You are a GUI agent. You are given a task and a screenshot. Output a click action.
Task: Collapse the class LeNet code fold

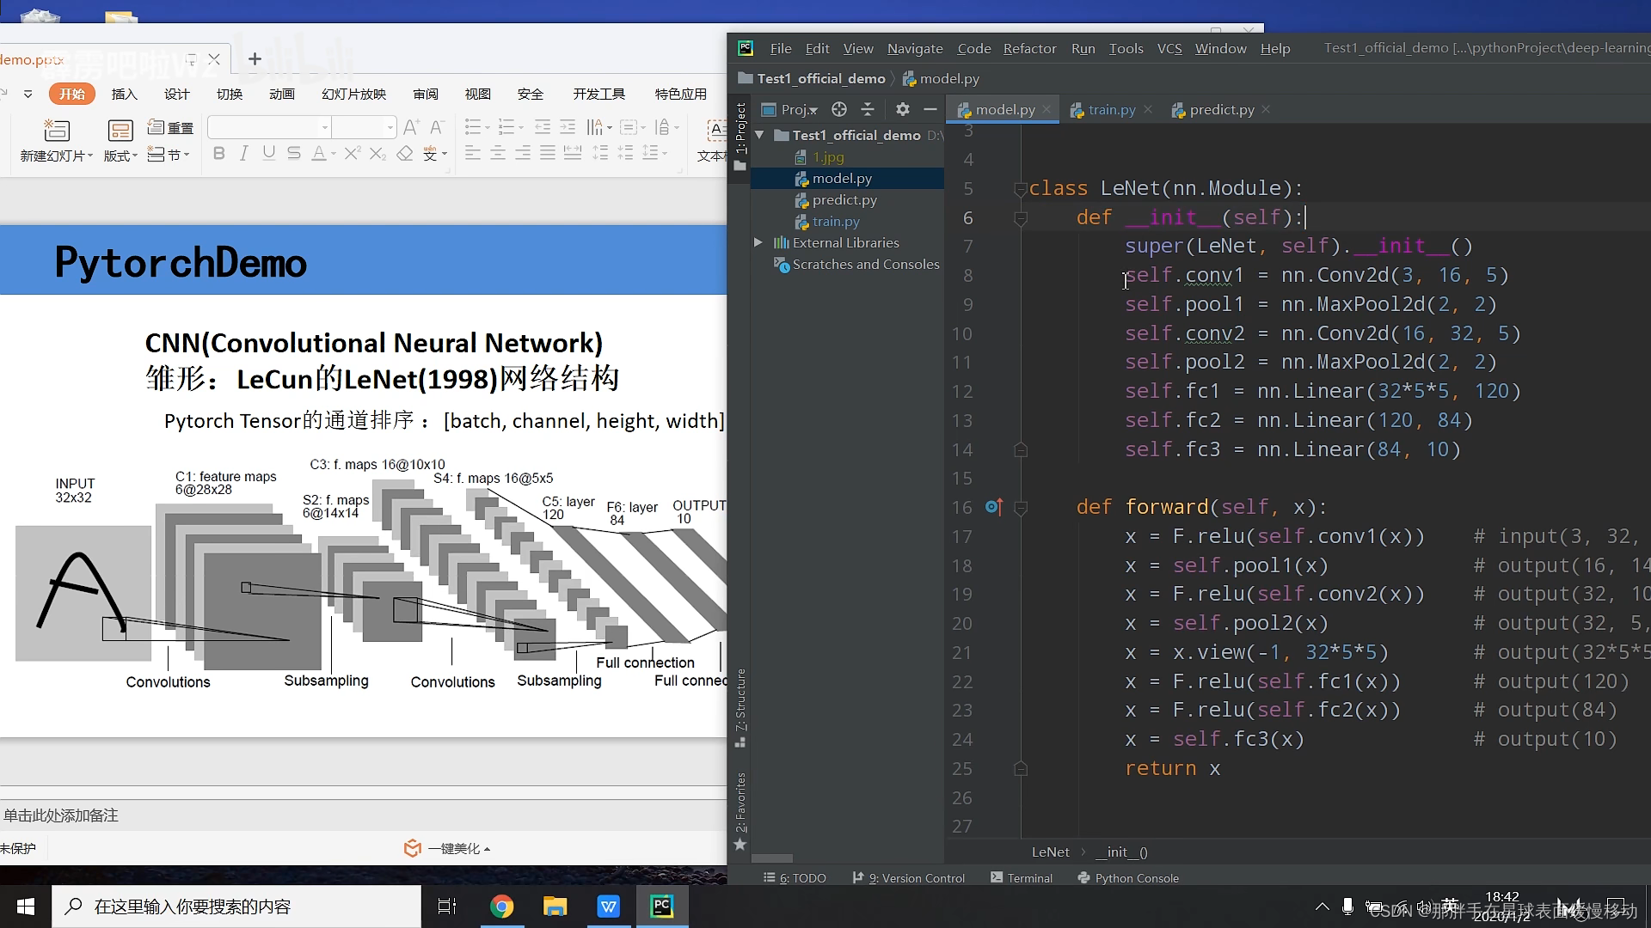[1020, 189]
